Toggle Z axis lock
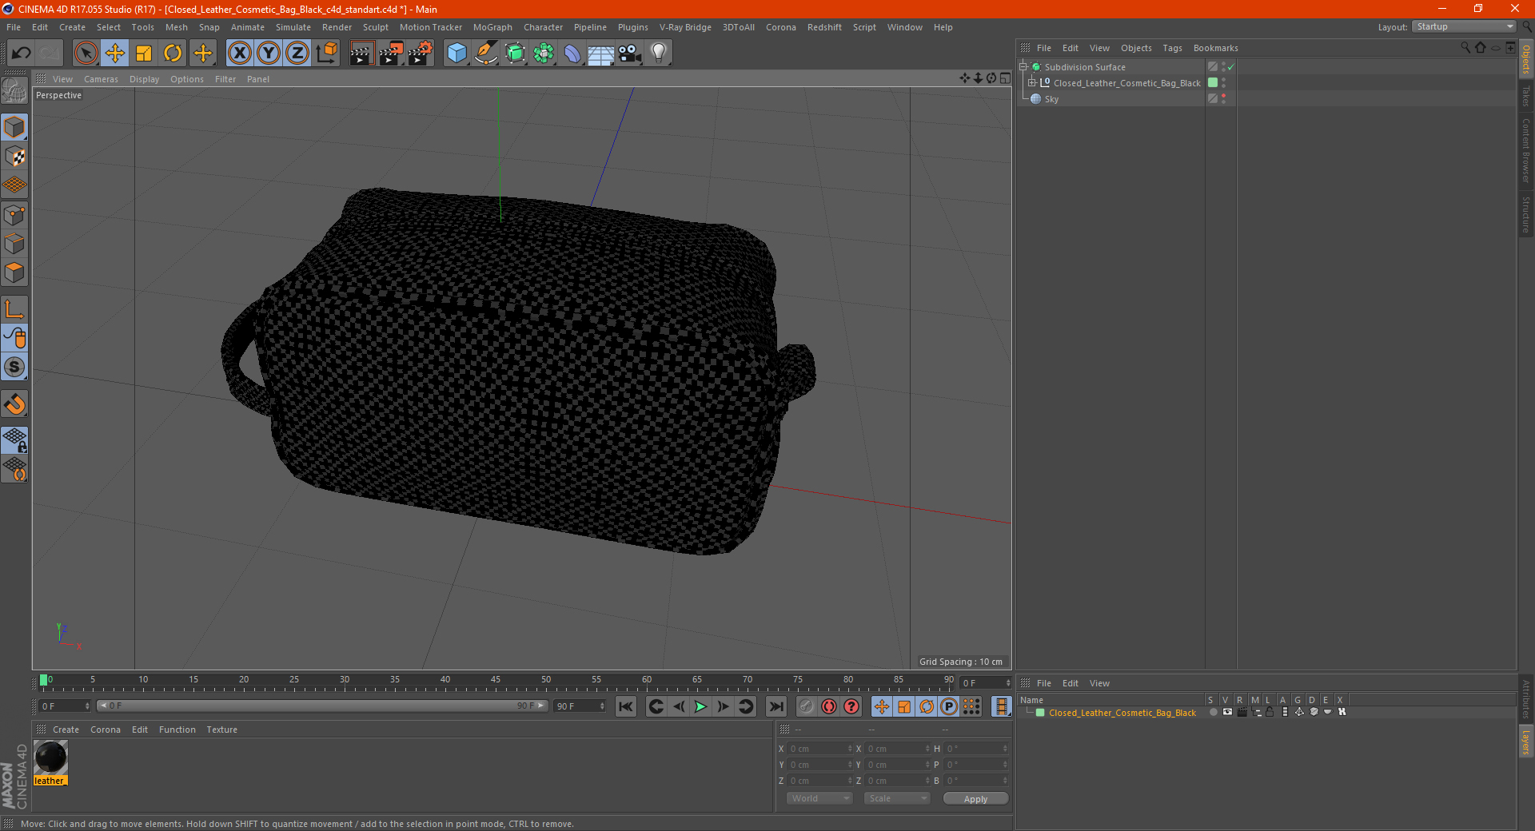Viewport: 1535px width, 831px height. [x=297, y=54]
